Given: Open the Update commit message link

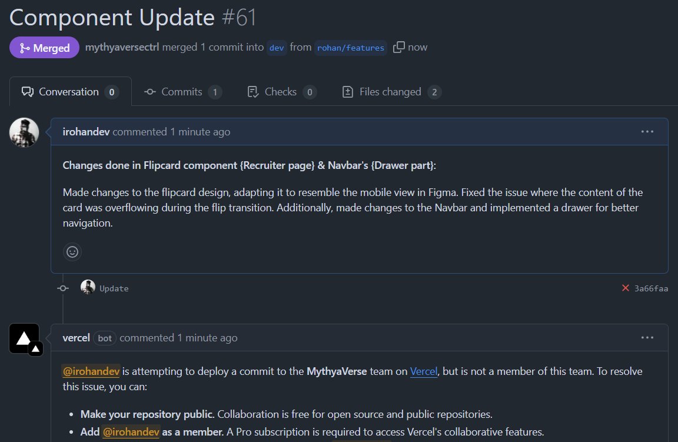Looking at the screenshot, I should pos(114,288).
